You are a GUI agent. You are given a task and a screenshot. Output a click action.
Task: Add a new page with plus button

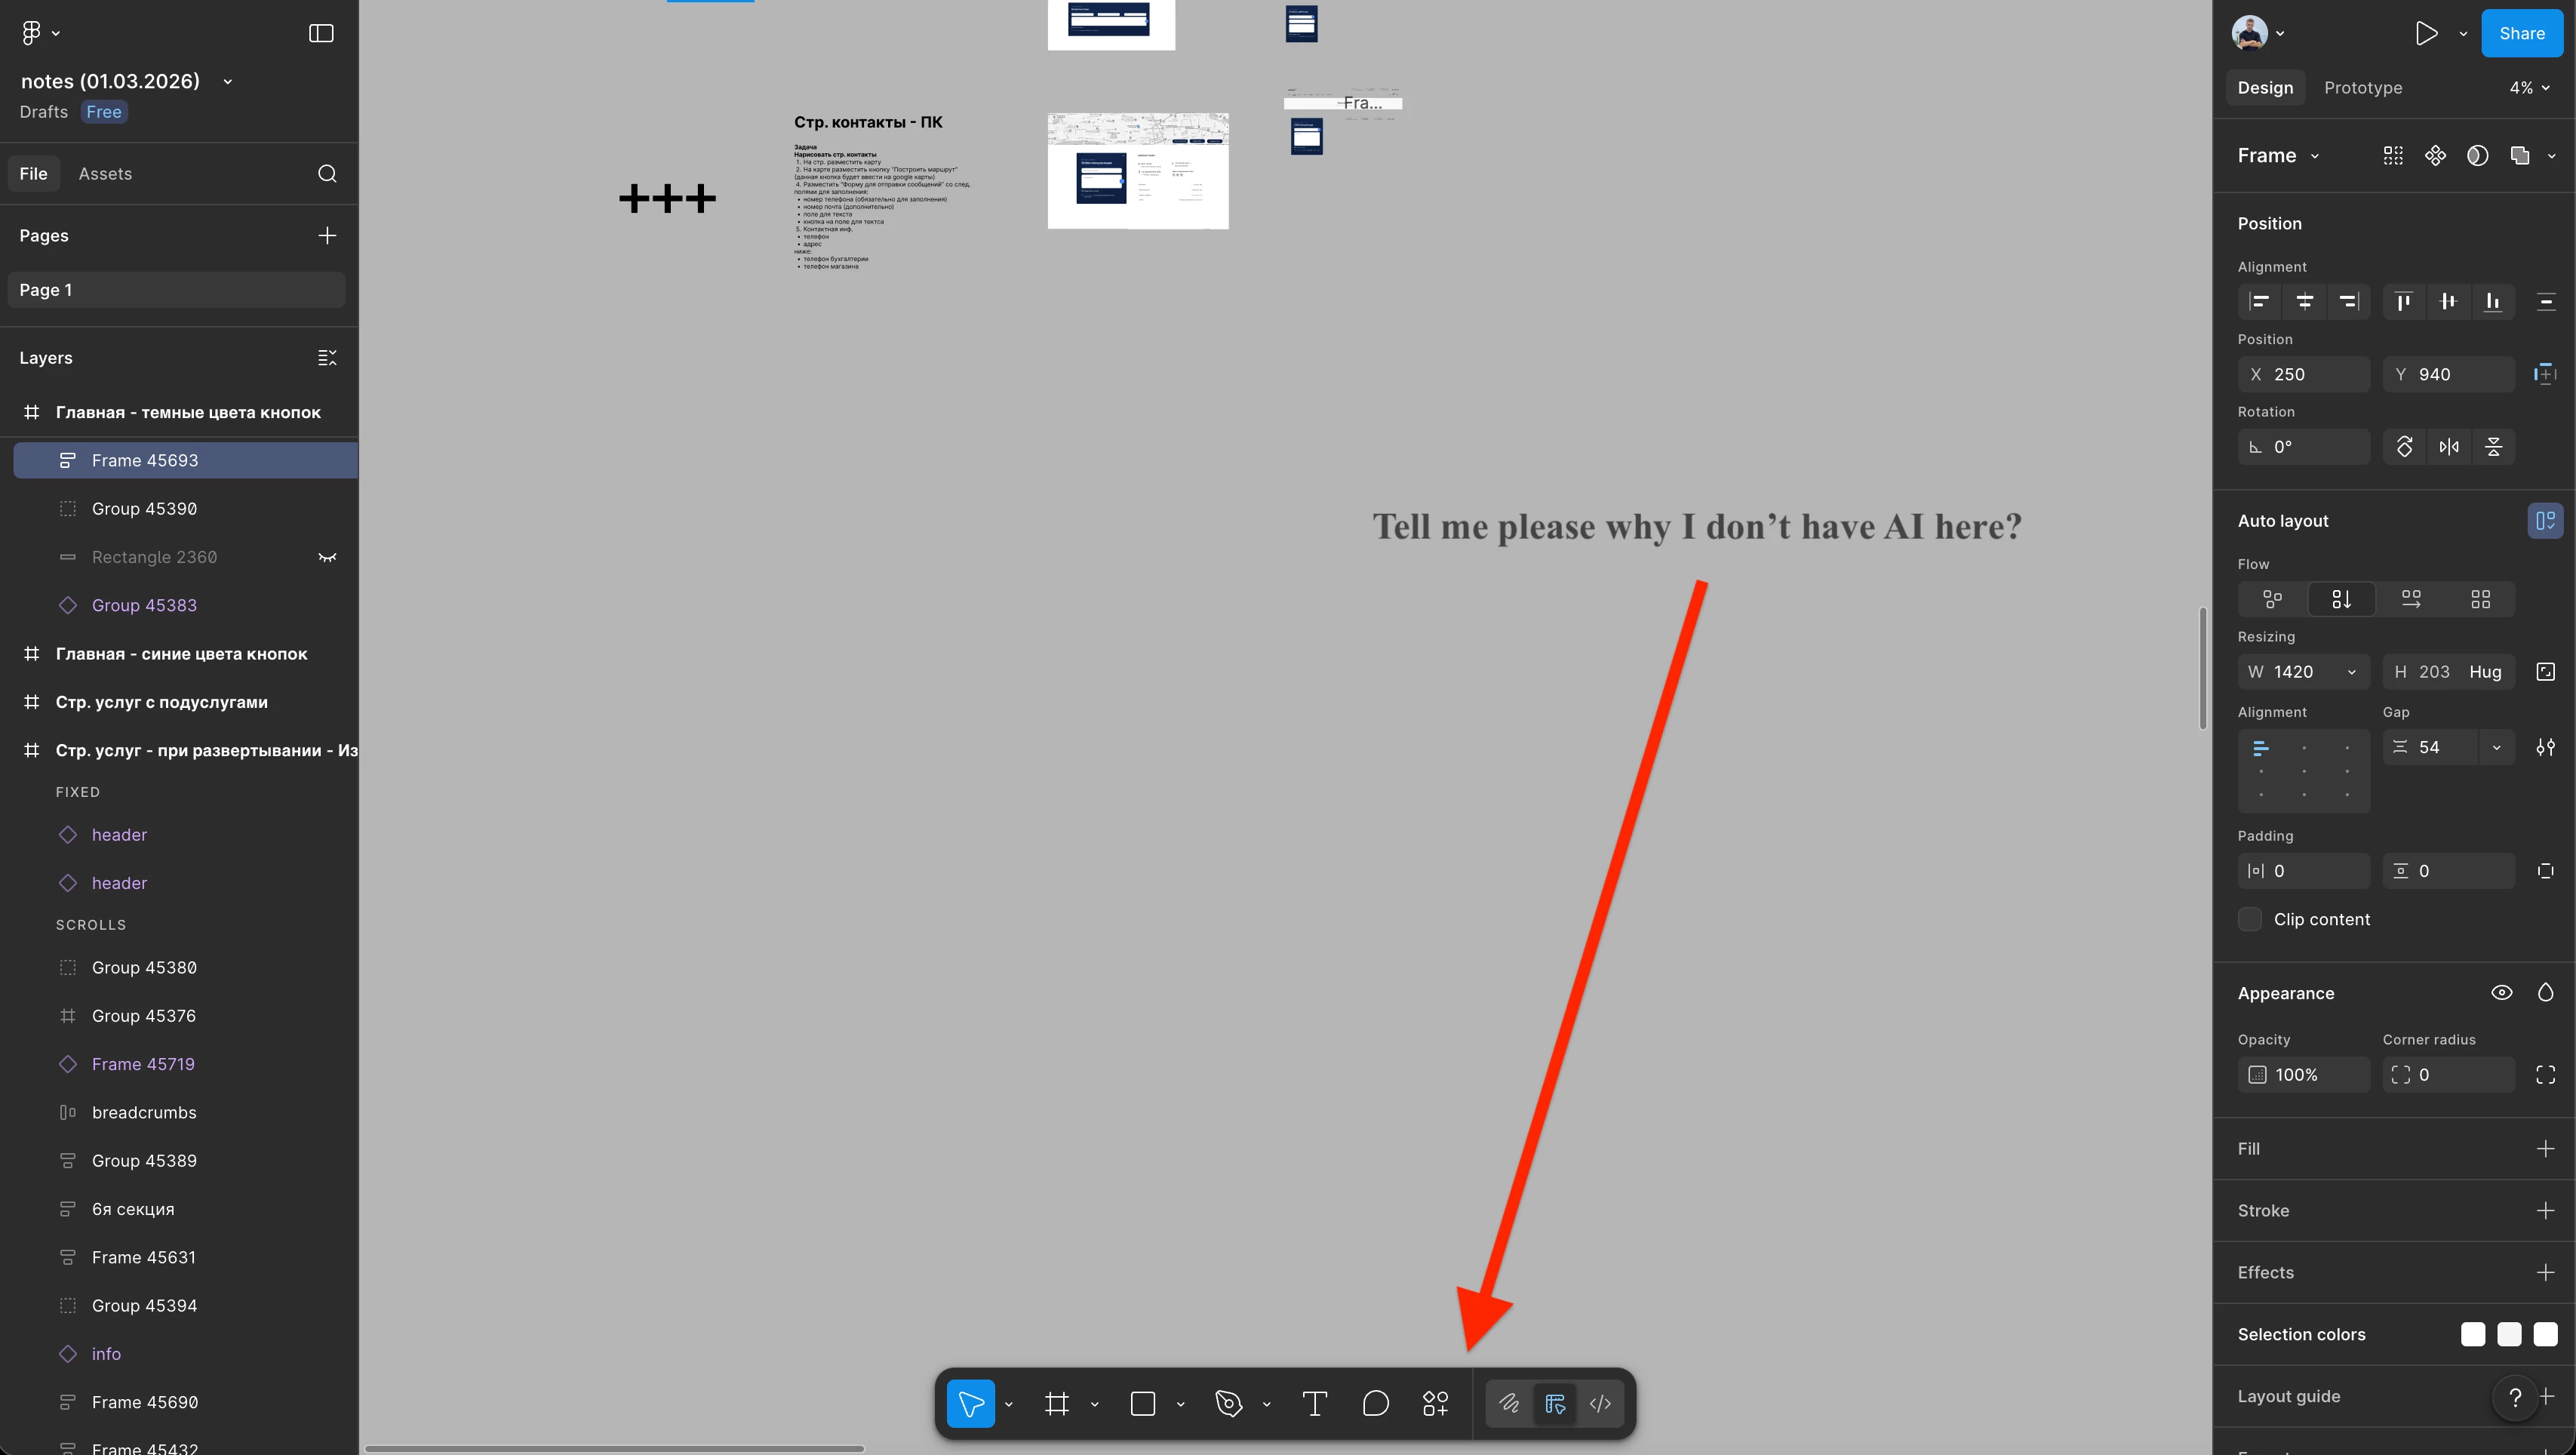pos(327,236)
